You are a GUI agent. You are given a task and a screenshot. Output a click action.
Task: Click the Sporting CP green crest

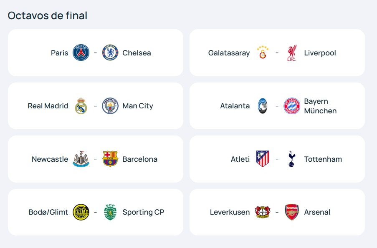[110, 212]
